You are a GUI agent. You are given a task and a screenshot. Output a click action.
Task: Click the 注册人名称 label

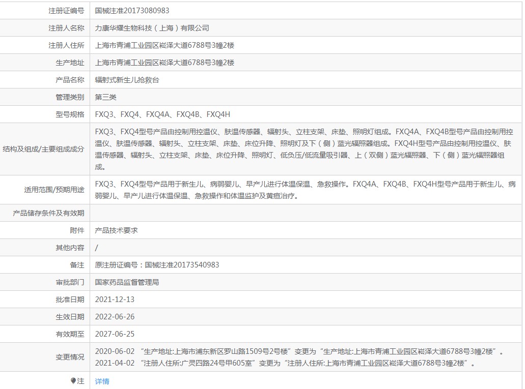point(66,28)
